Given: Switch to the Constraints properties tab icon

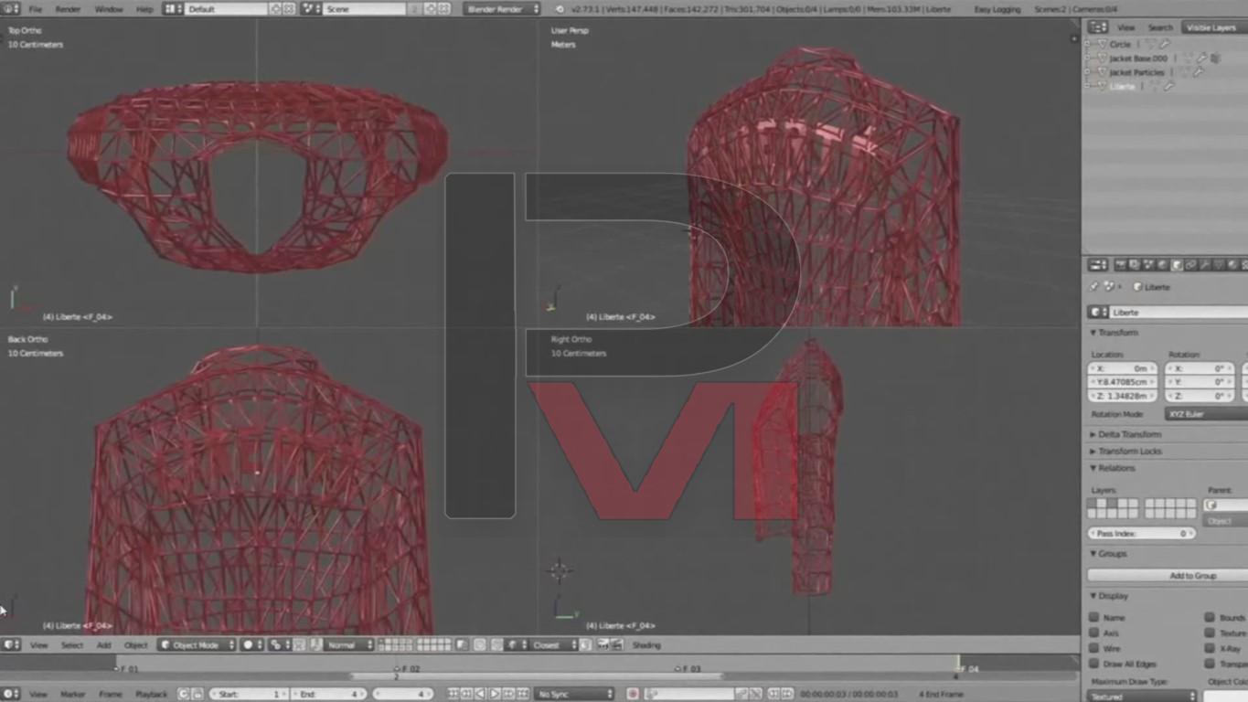Looking at the screenshot, I should click(1190, 265).
